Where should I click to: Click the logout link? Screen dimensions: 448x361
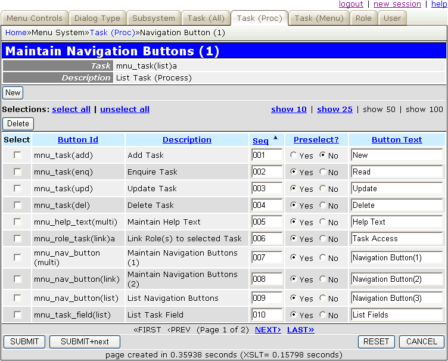(x=351, y=4)
